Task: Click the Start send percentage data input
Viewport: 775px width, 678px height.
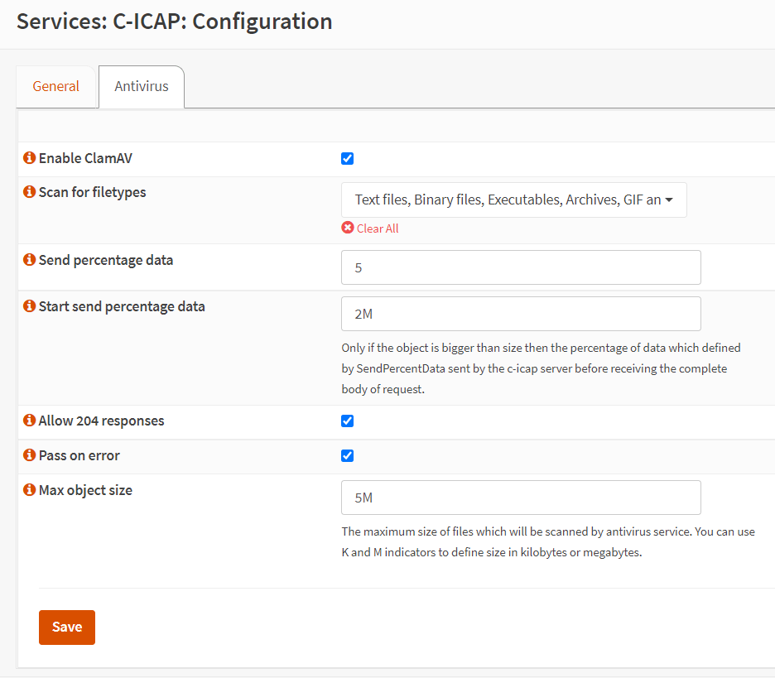Action: tap(521, 314)
